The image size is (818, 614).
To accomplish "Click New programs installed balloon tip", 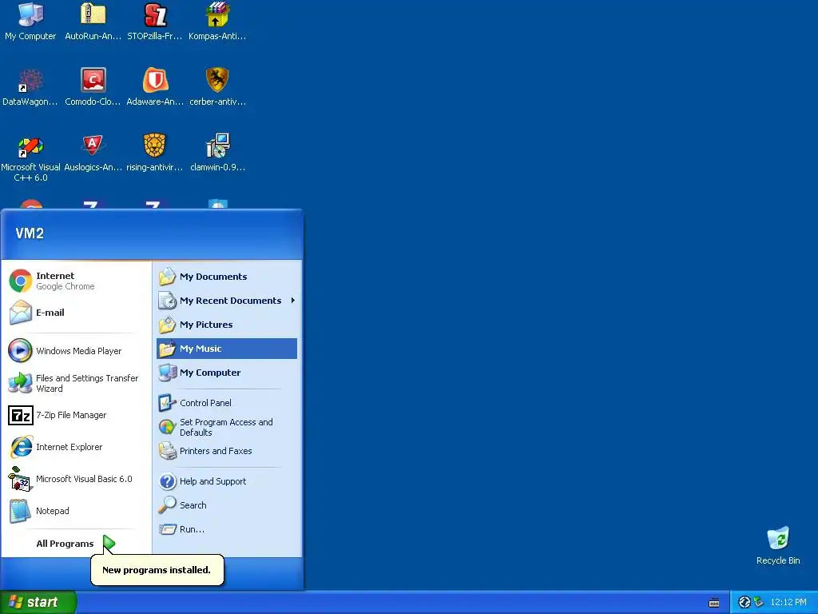I will (x=157, y=570).
